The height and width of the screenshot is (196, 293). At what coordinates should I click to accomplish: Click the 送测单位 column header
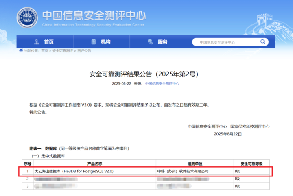pos(195,164)
